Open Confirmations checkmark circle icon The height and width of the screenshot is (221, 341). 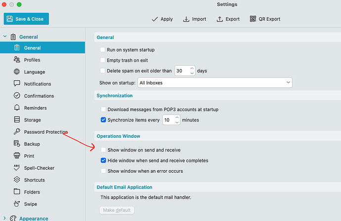[x=17, y=96]
